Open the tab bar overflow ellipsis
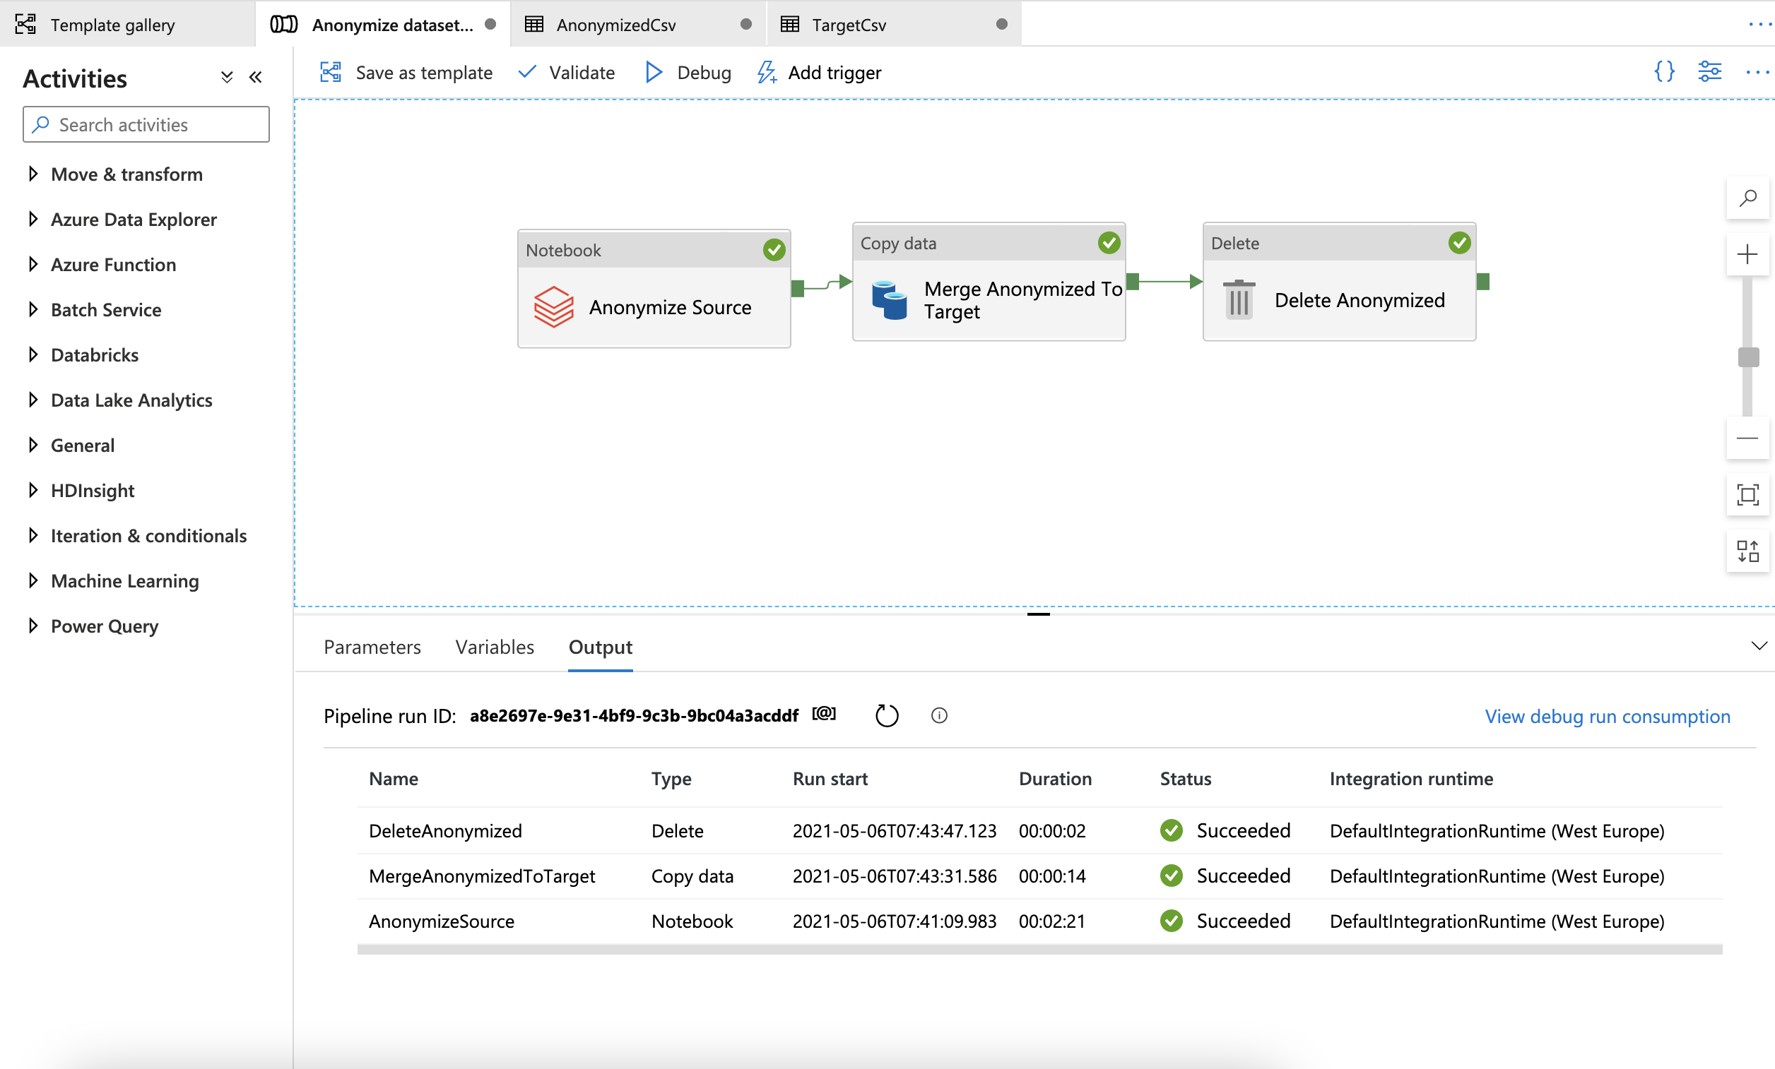The image size is (1775, 1069). coord(1760,25)
